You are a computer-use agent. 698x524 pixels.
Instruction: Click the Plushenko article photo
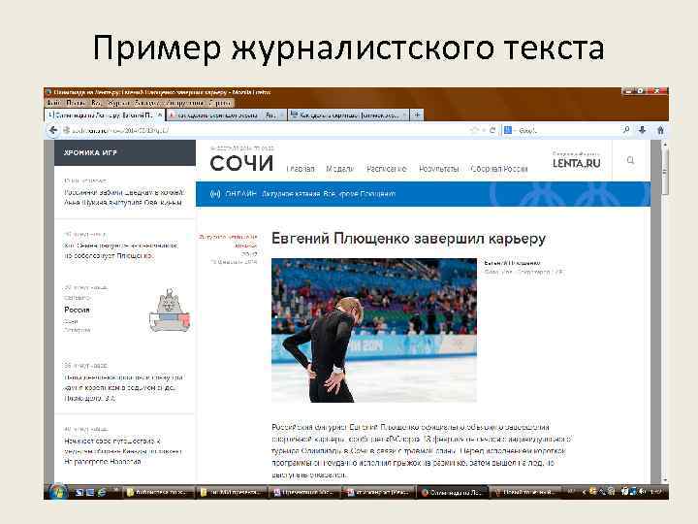coord(374,330)
